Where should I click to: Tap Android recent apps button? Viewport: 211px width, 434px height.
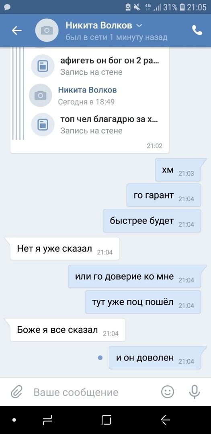pyautogui.click(x=48, y=421)
